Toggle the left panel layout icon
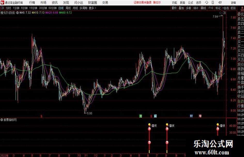 (2, 8)
